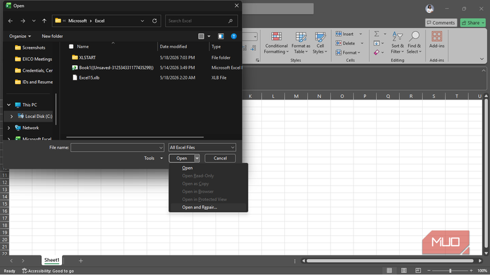Open Comments pane in Excel
This screenshot has height=275, width=490.
point(440,23)
